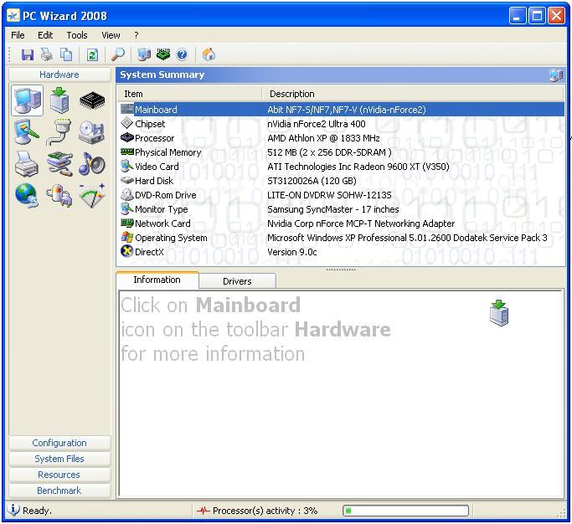Screen dimensions: 572x524
Task: Click the Print toolbar icon
Action: tap(47, 54)
